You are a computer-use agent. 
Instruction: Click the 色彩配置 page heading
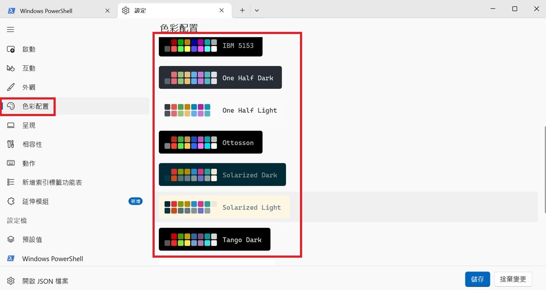[179, 28]
